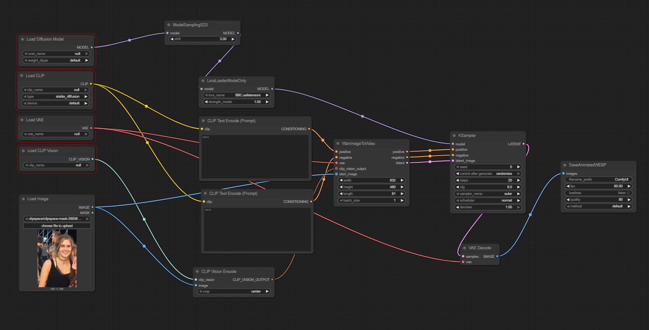Click the CLIP output port on Load CLIP
The image size is (649, 330).
pos(91,84)
